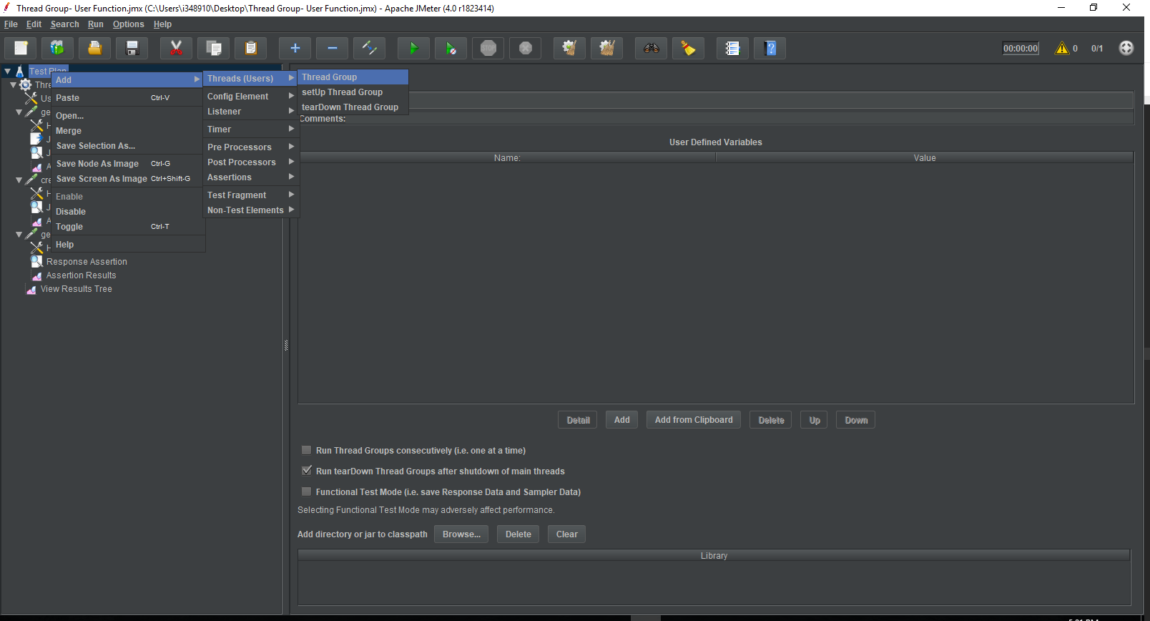Click the Save floppy disk icon
The height and width of the screenshot is (621, 1150).
click(132, 48)
